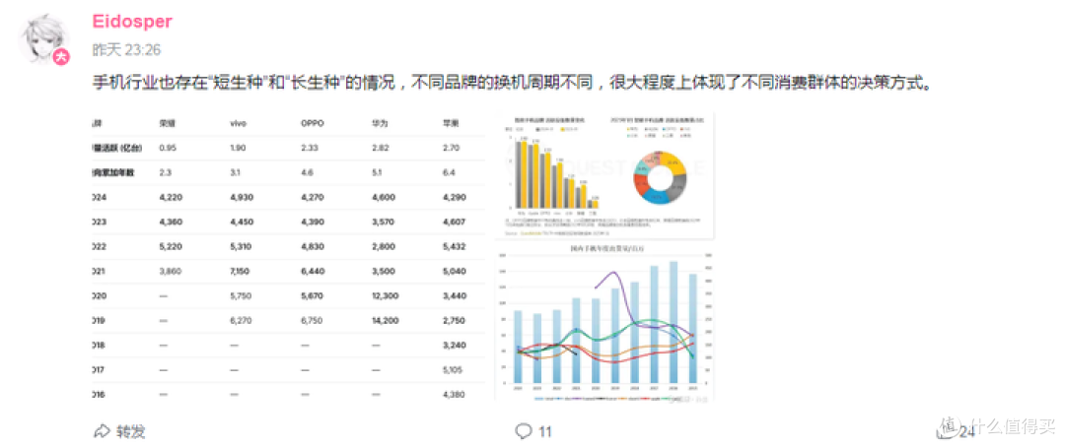Click the table cell 3,860
The width and height of the screenshot is (1065, 448).
170,271
